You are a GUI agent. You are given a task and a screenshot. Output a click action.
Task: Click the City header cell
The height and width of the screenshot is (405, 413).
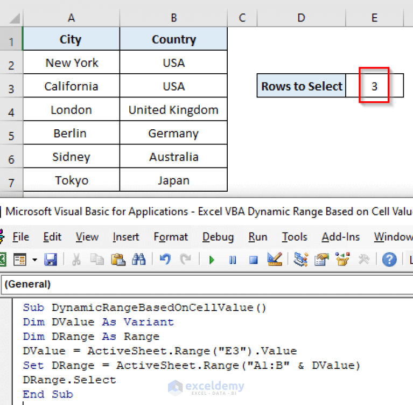[x=72, y=39]
